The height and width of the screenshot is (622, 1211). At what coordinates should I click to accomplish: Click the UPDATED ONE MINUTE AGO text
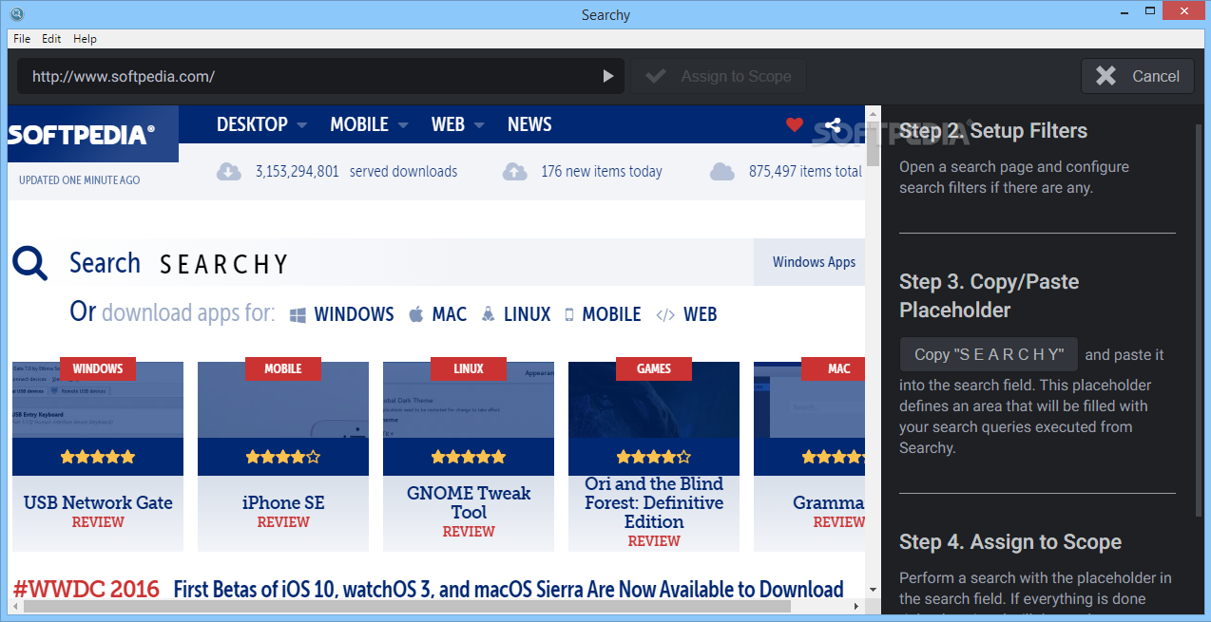click(x=79, y=180)
